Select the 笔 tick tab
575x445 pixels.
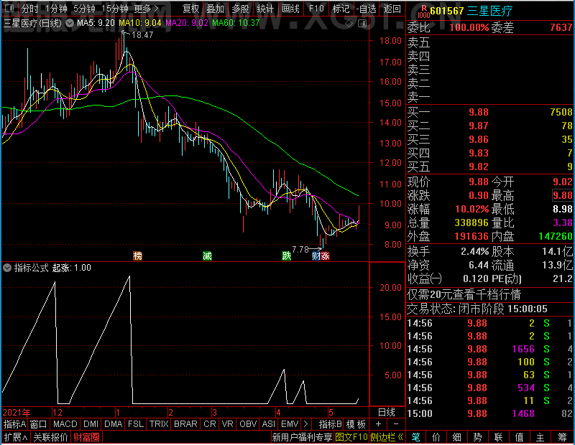pos(415,437)
